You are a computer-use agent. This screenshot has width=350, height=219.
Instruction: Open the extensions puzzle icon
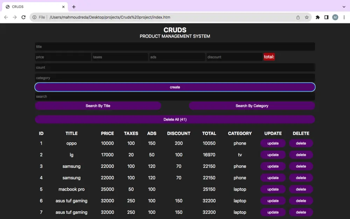coord(317,17)
